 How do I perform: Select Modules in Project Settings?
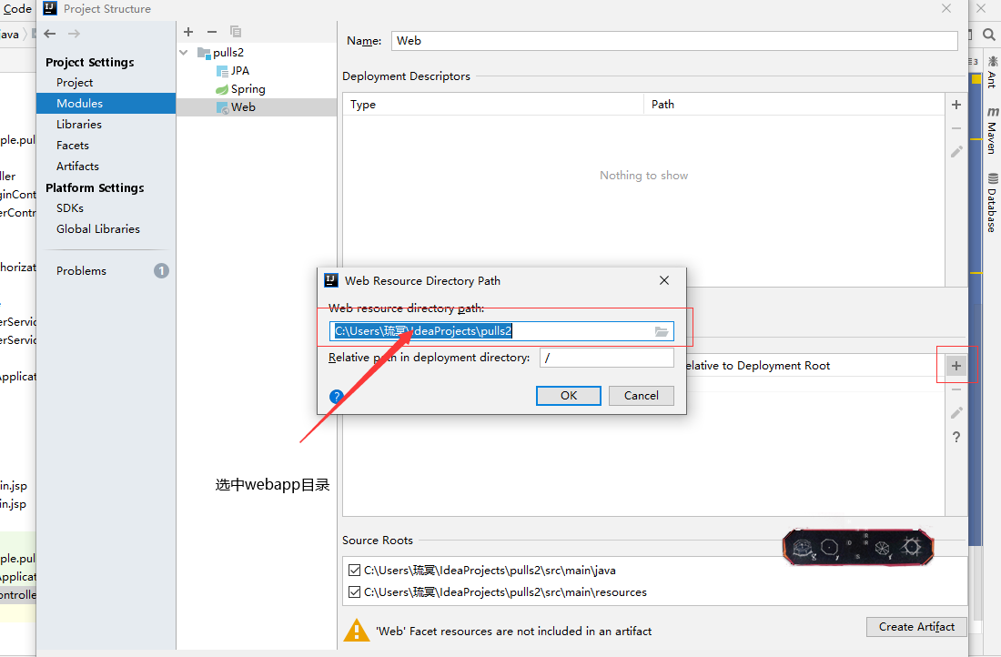[x=106, y=104]
